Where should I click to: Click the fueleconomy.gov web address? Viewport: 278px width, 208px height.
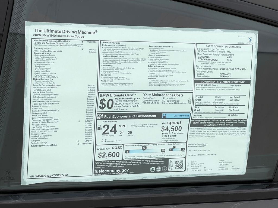pos(112,171)
